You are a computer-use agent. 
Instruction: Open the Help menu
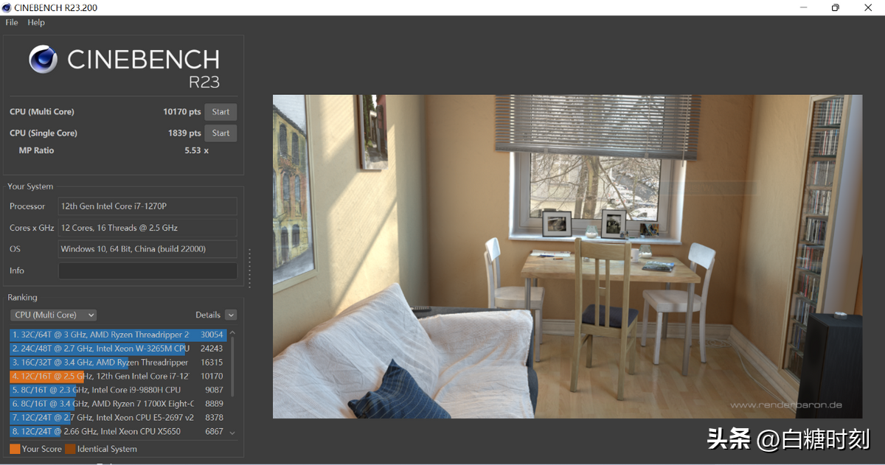click(x=36, y=22)
